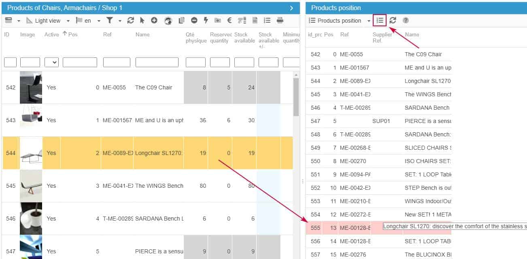This screenshot has height=259, width=527.
Task: Click the Name column filter field
Action: (157, 62)
